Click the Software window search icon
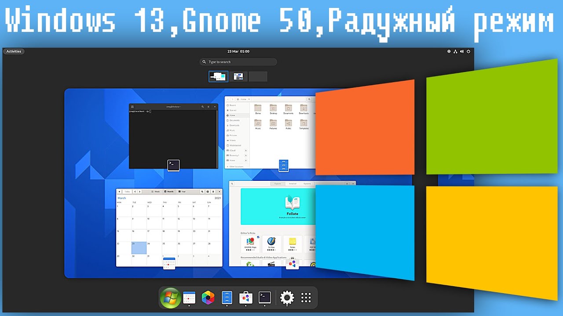This screenshot has height=316, width=563. point(232,183)
